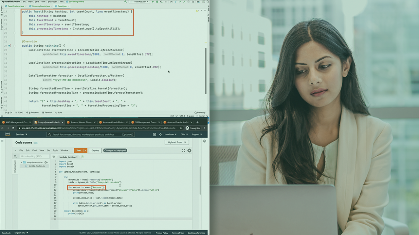Run TweetProducer using the green Run icon
The height and width of the screenshot is (235, 419).
(x=153, y=2)
